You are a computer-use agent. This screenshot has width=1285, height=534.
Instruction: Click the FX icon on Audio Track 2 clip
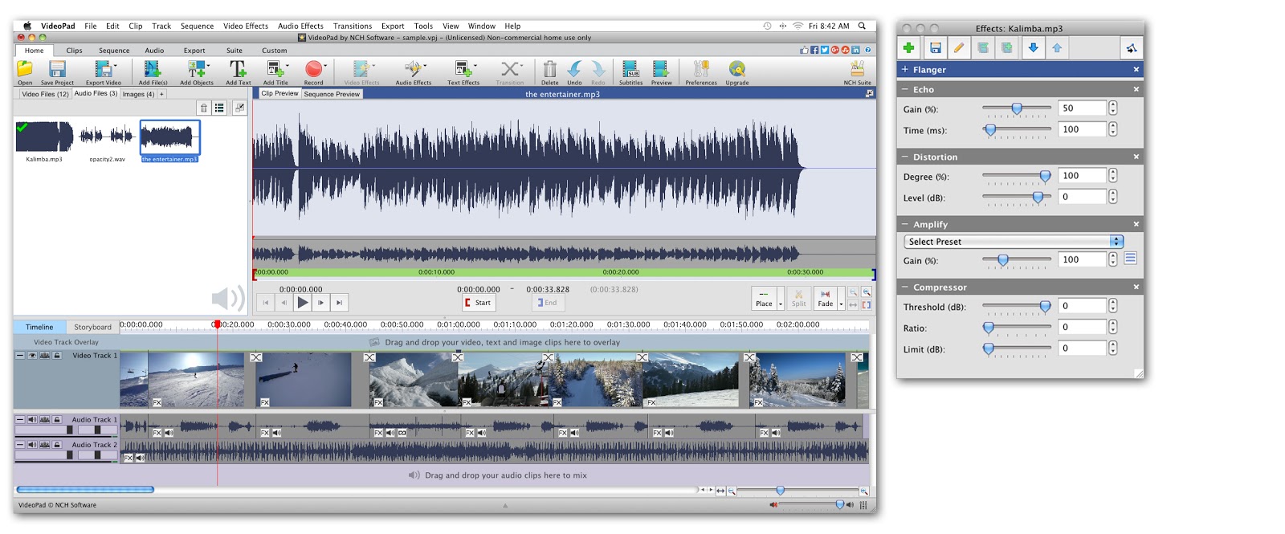point(128,458)
